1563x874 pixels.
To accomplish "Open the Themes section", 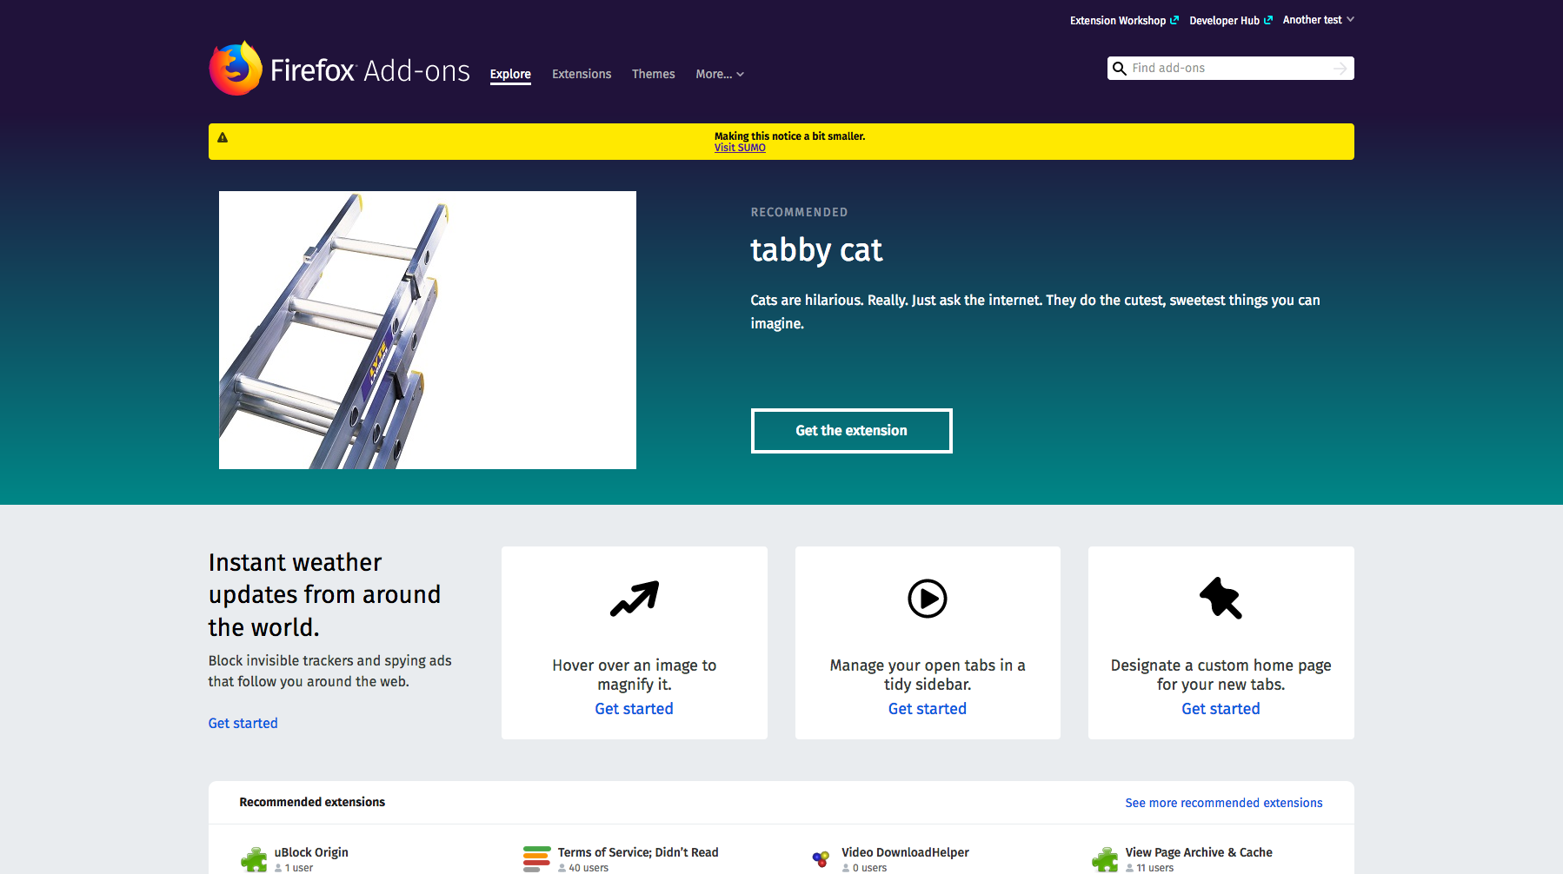I will click(x=654, y=74).
